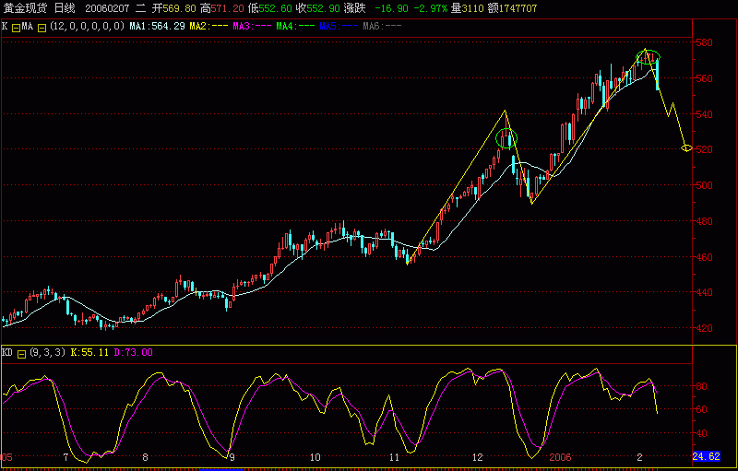
Task: Click the date 20060207
Action: (x=107, y=8)
